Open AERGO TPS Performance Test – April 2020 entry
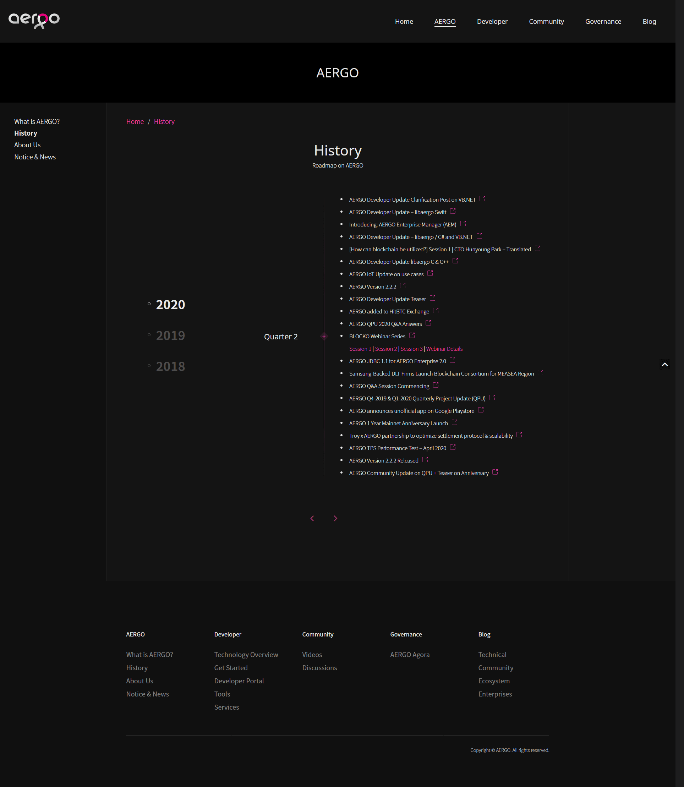The height and width of the screenshot is (787, 684). point(397,448)
